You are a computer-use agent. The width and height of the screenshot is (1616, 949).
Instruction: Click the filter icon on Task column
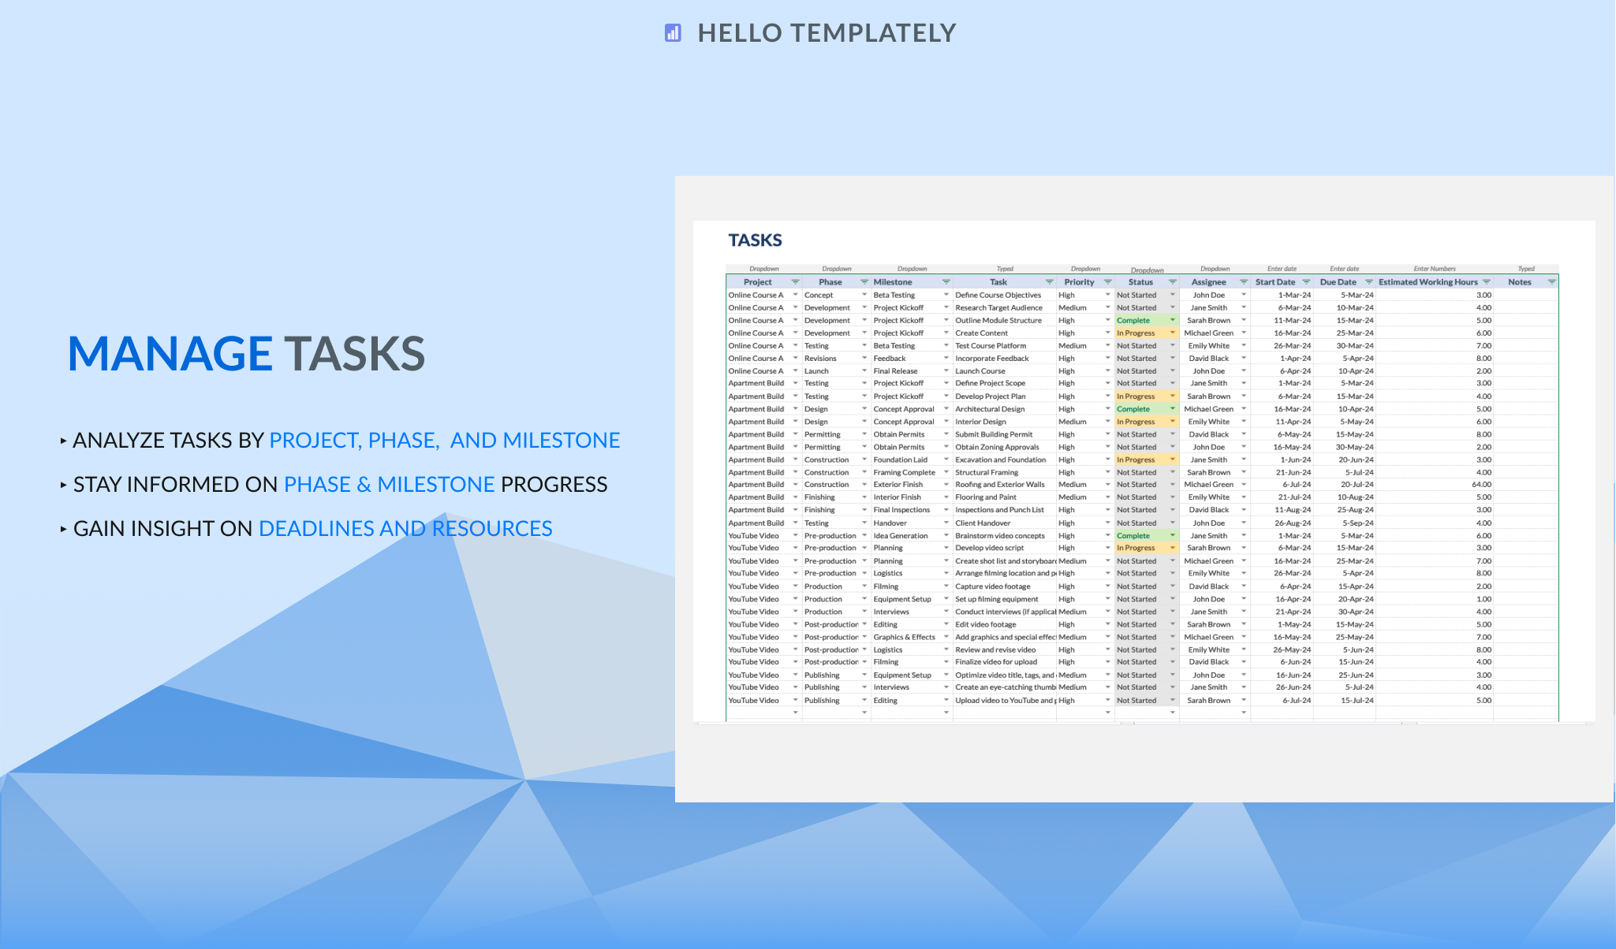[1049, 281]
